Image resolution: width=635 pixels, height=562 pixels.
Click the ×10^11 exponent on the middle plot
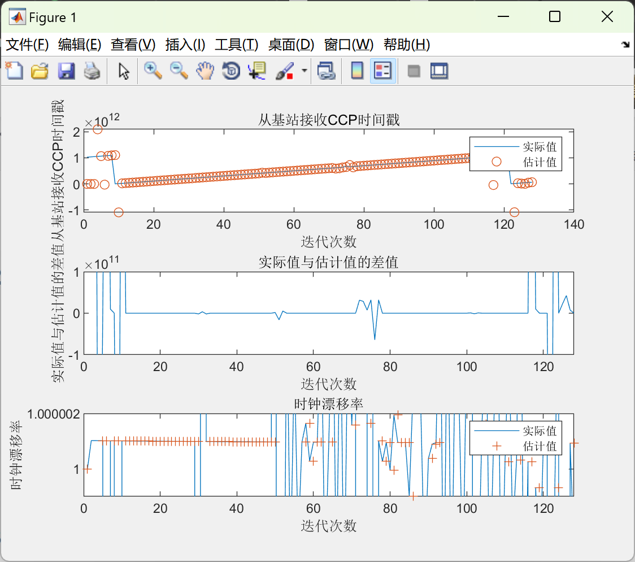click(x=102, y=263)
